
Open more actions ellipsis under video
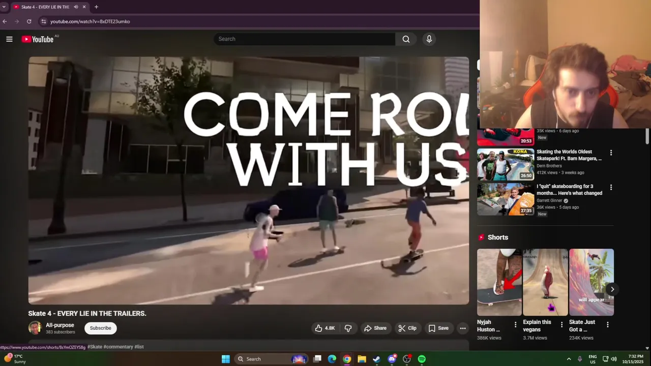coord(463,328)
